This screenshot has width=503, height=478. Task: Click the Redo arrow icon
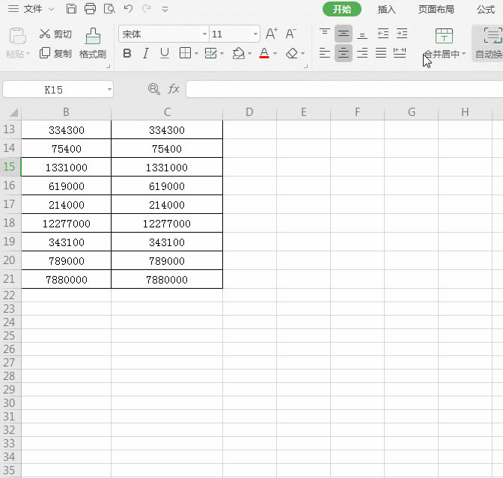click(x=146, y=9)
